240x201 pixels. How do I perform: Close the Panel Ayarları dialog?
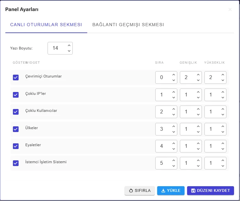pos(230,9)
